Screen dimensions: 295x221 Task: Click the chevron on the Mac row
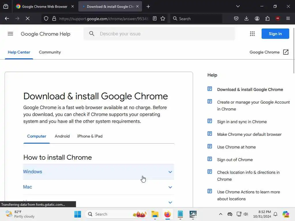170,187
